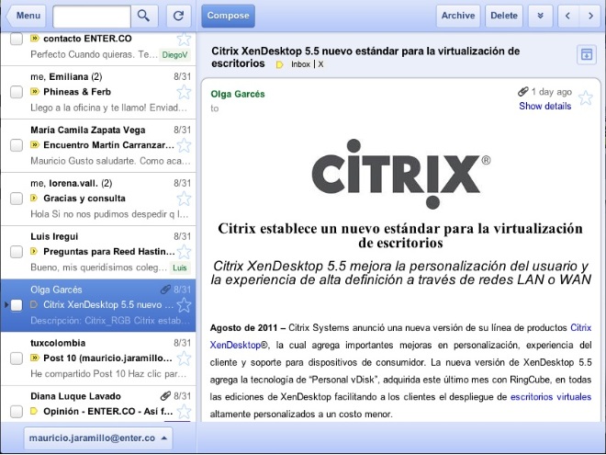The image size is (606, 455).
Task: Remove Inbox label with the X
Action: [320, 64]
